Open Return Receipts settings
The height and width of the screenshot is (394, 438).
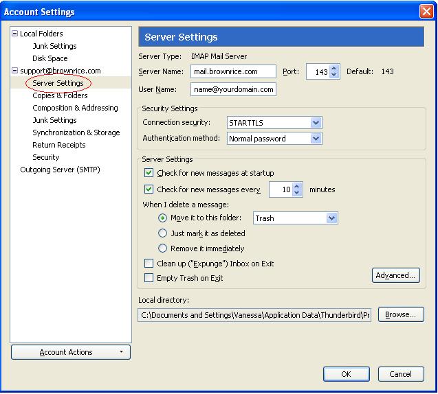tap(59, 145)
